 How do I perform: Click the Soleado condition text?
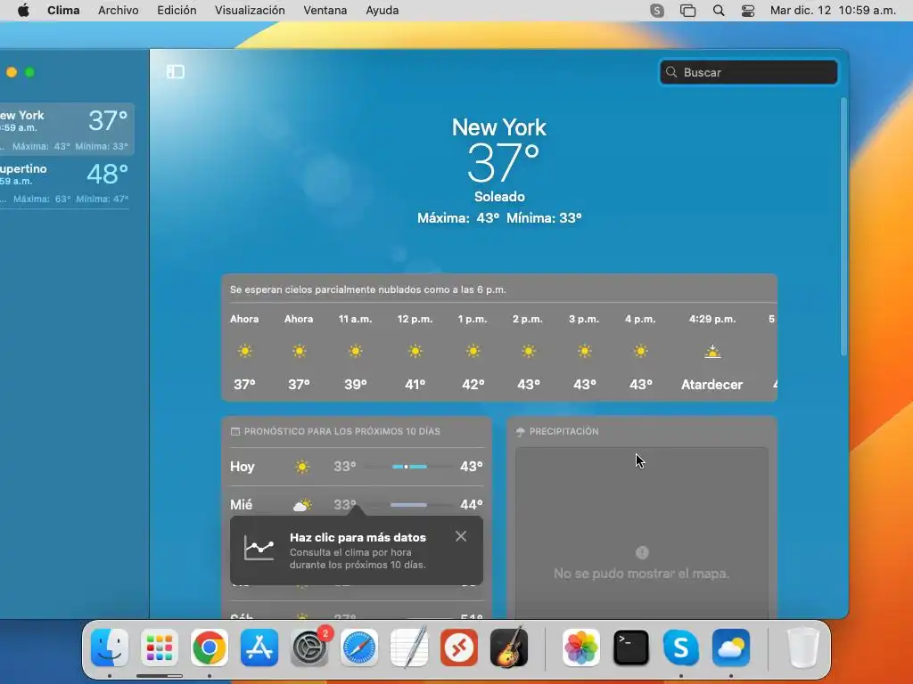tap(499, 197)
